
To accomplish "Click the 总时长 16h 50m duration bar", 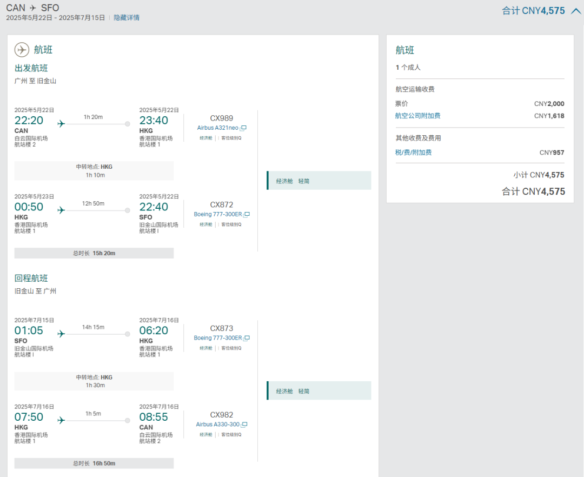I will 94,463.
